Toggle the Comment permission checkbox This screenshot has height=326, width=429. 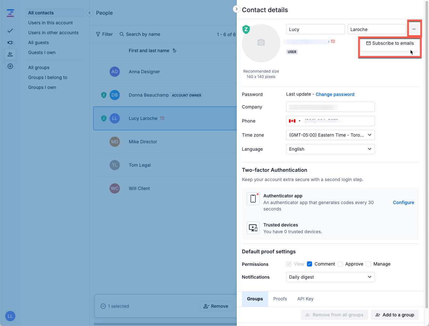click(x=309, y=264)
